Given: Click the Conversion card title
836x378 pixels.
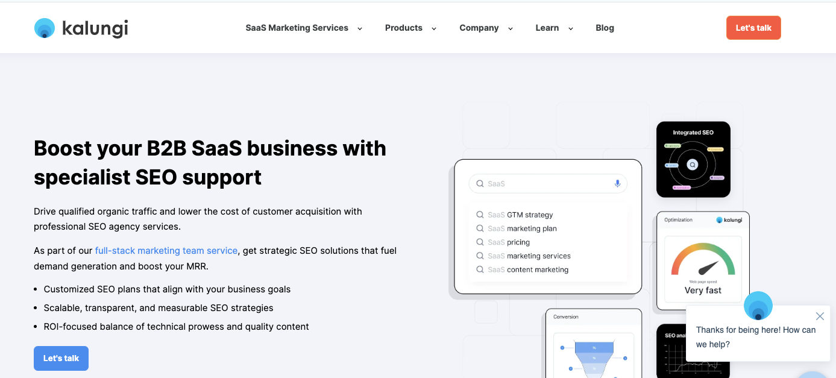Looking at the screenshot, I should 565,317.
